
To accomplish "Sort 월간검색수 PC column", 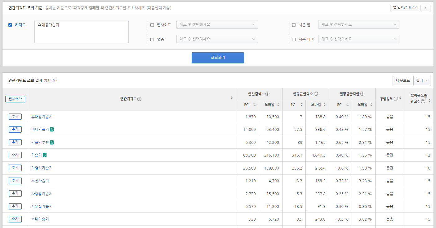I will tap(255, 105).
